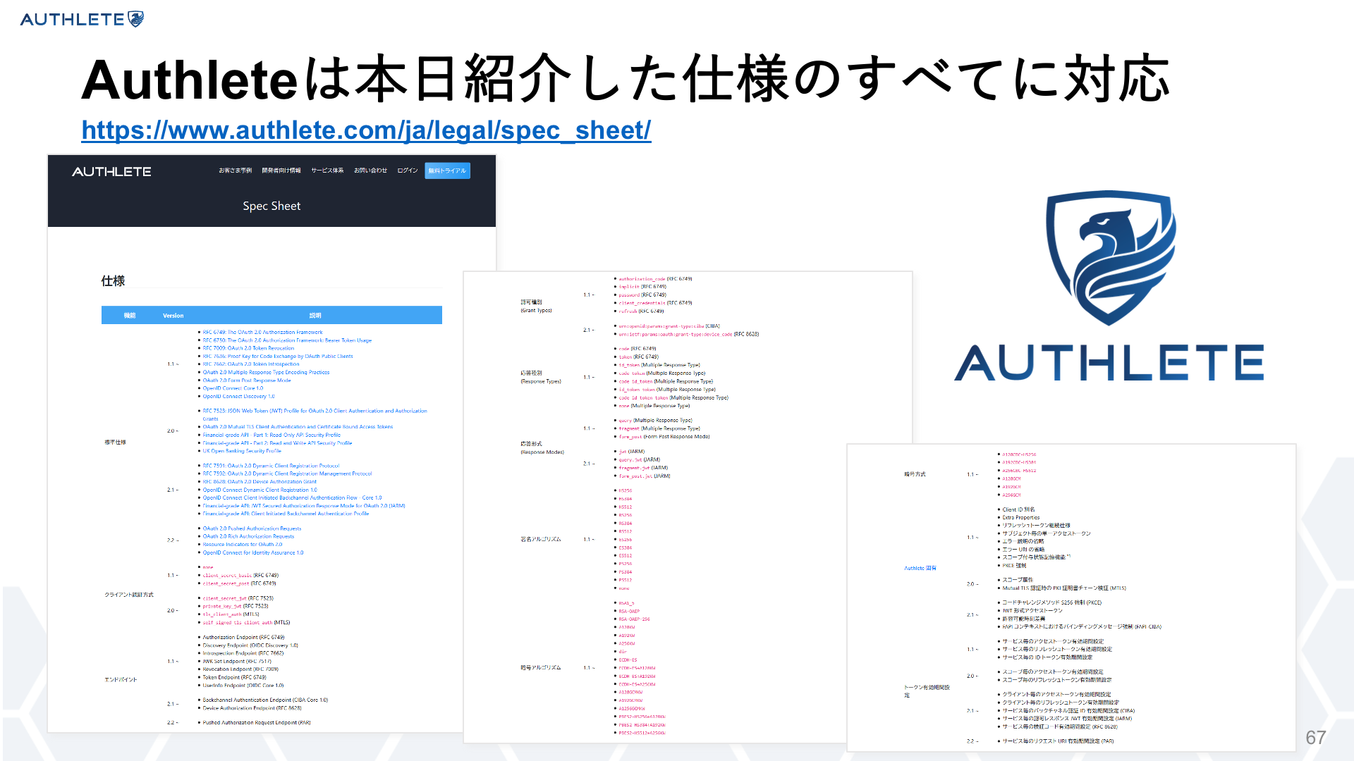1354x761 pixels.
Task: Open OAuth 2.0 Pushed Authorization Requests link
Action: click(252, 528)
